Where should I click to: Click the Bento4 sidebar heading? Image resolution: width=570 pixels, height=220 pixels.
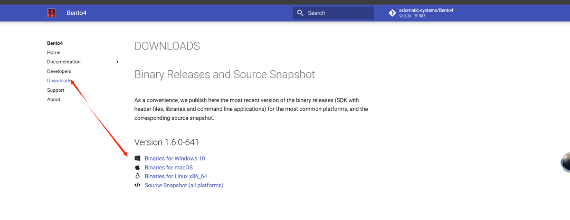pos(55,43)
